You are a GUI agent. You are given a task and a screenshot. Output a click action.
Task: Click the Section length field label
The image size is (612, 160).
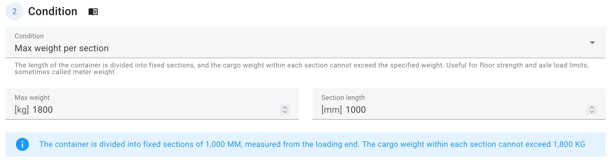pos(343,98)
